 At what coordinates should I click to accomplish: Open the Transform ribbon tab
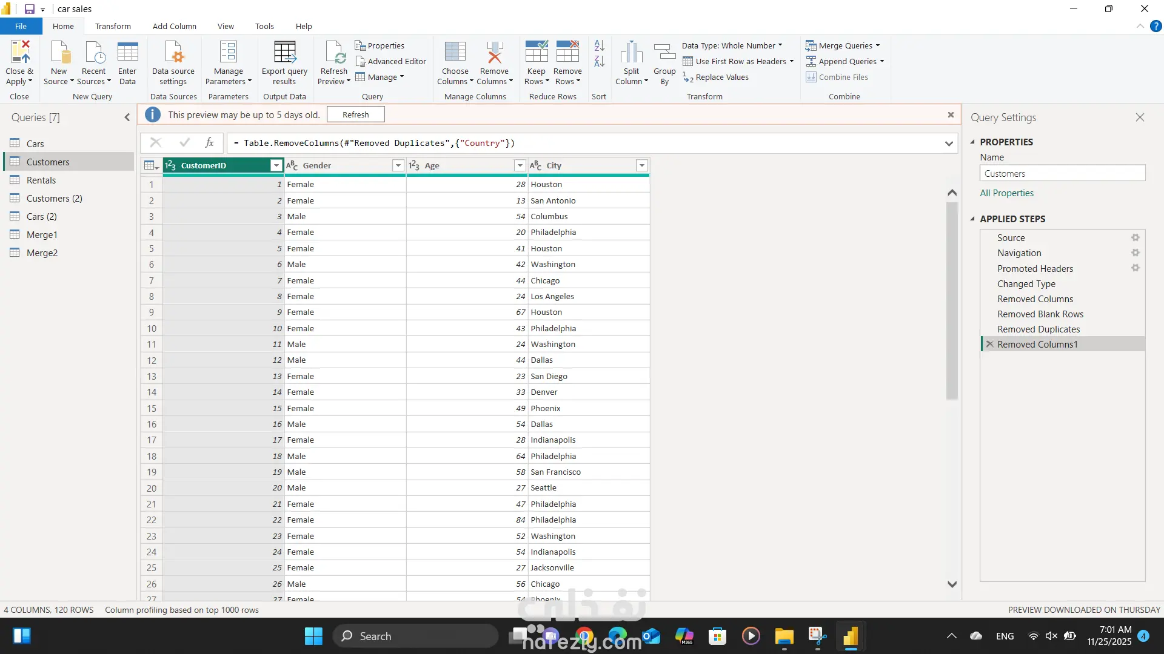coord(113,27)
